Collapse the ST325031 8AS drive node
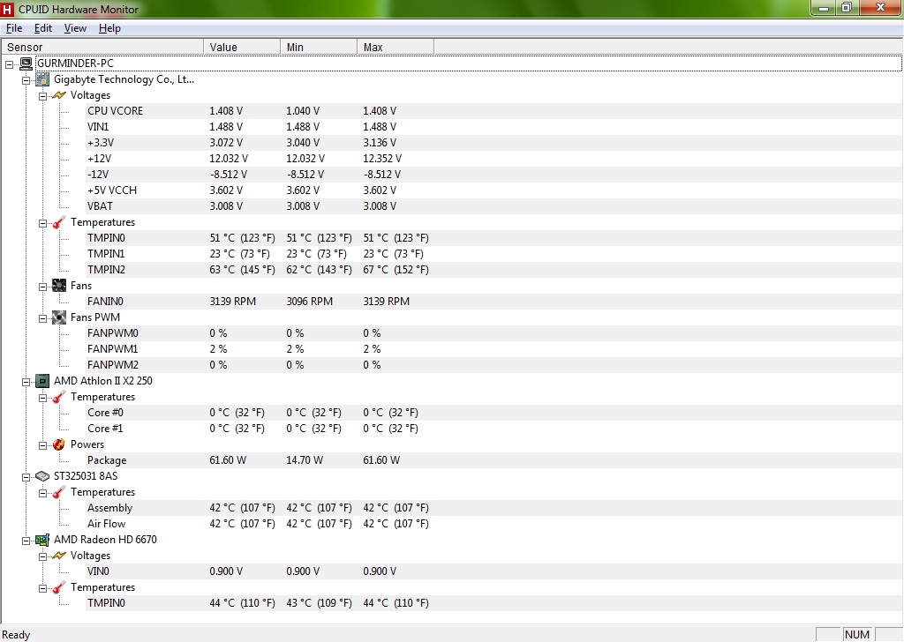 click(x=26, y=477)
